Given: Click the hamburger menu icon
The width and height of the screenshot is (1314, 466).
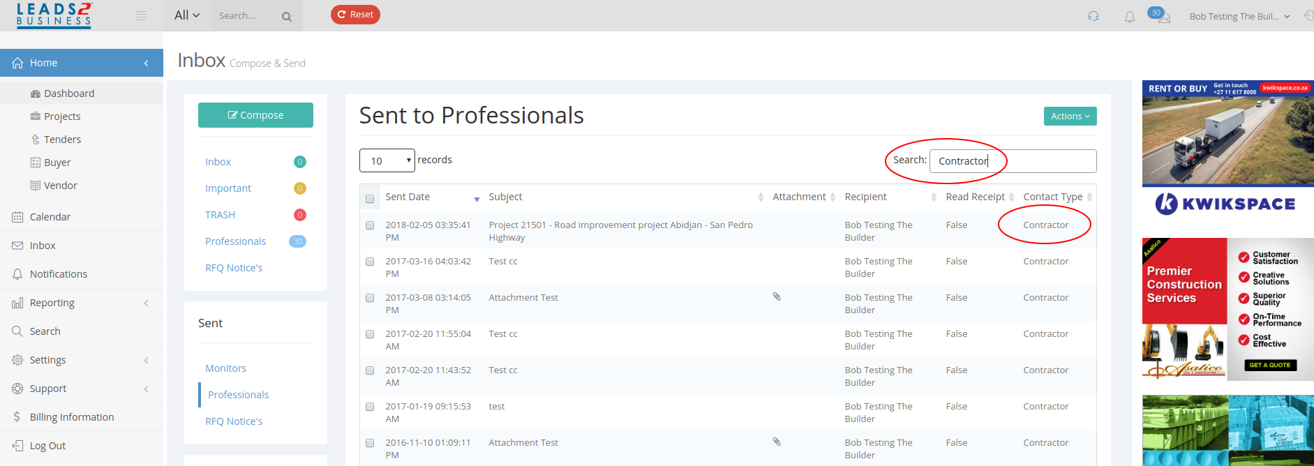Looking at the screenshot, I should pos(141,15).
